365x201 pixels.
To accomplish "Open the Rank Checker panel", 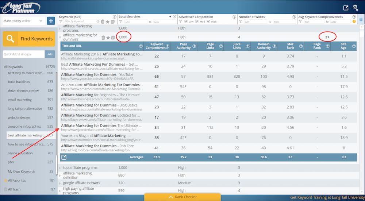I will pyautogui.click(x=182, y=197).
